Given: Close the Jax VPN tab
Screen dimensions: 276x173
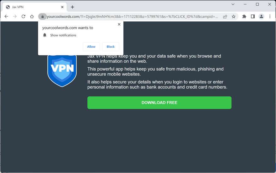Looking at the screenshot, I should coord(62,7).
